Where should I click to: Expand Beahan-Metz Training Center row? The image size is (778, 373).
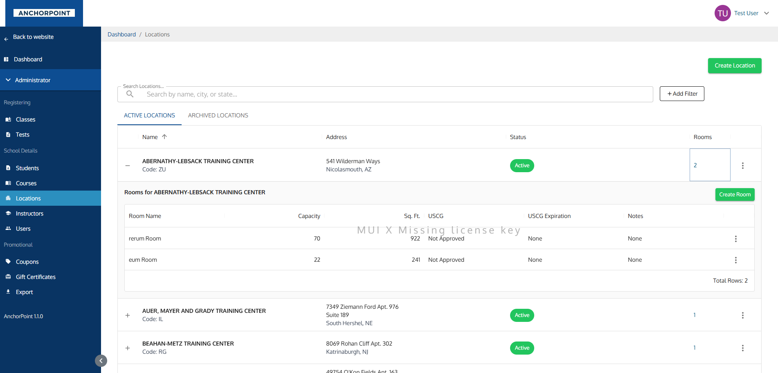[x=128, y=348]
